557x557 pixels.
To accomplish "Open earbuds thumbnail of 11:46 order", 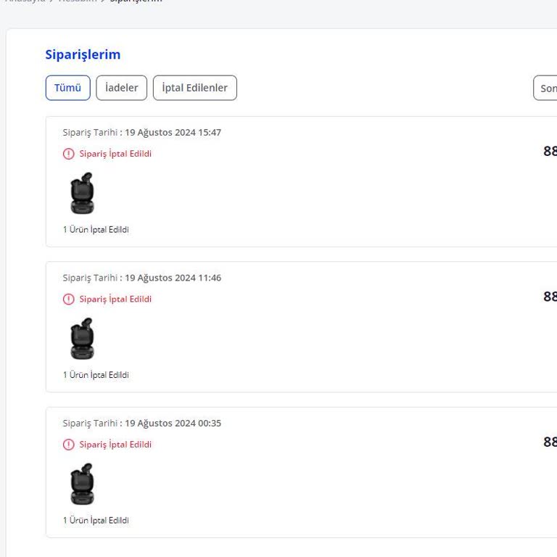I will click(83, 338).
